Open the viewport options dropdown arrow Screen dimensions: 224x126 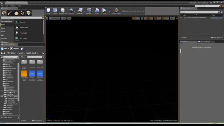click(x=47, y=18)
